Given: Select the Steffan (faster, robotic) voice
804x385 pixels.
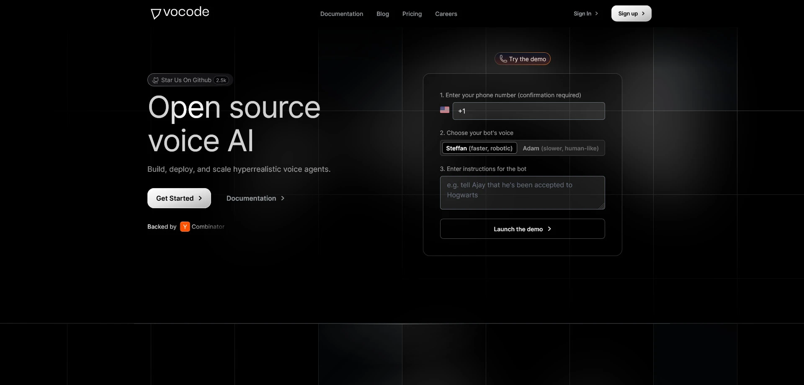Looking at the screenshot, I should click(x=479, y=148).
